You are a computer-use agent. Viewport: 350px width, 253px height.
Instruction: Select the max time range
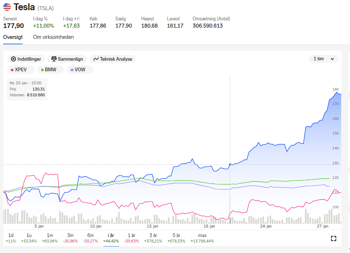click(x=202, y=238)
